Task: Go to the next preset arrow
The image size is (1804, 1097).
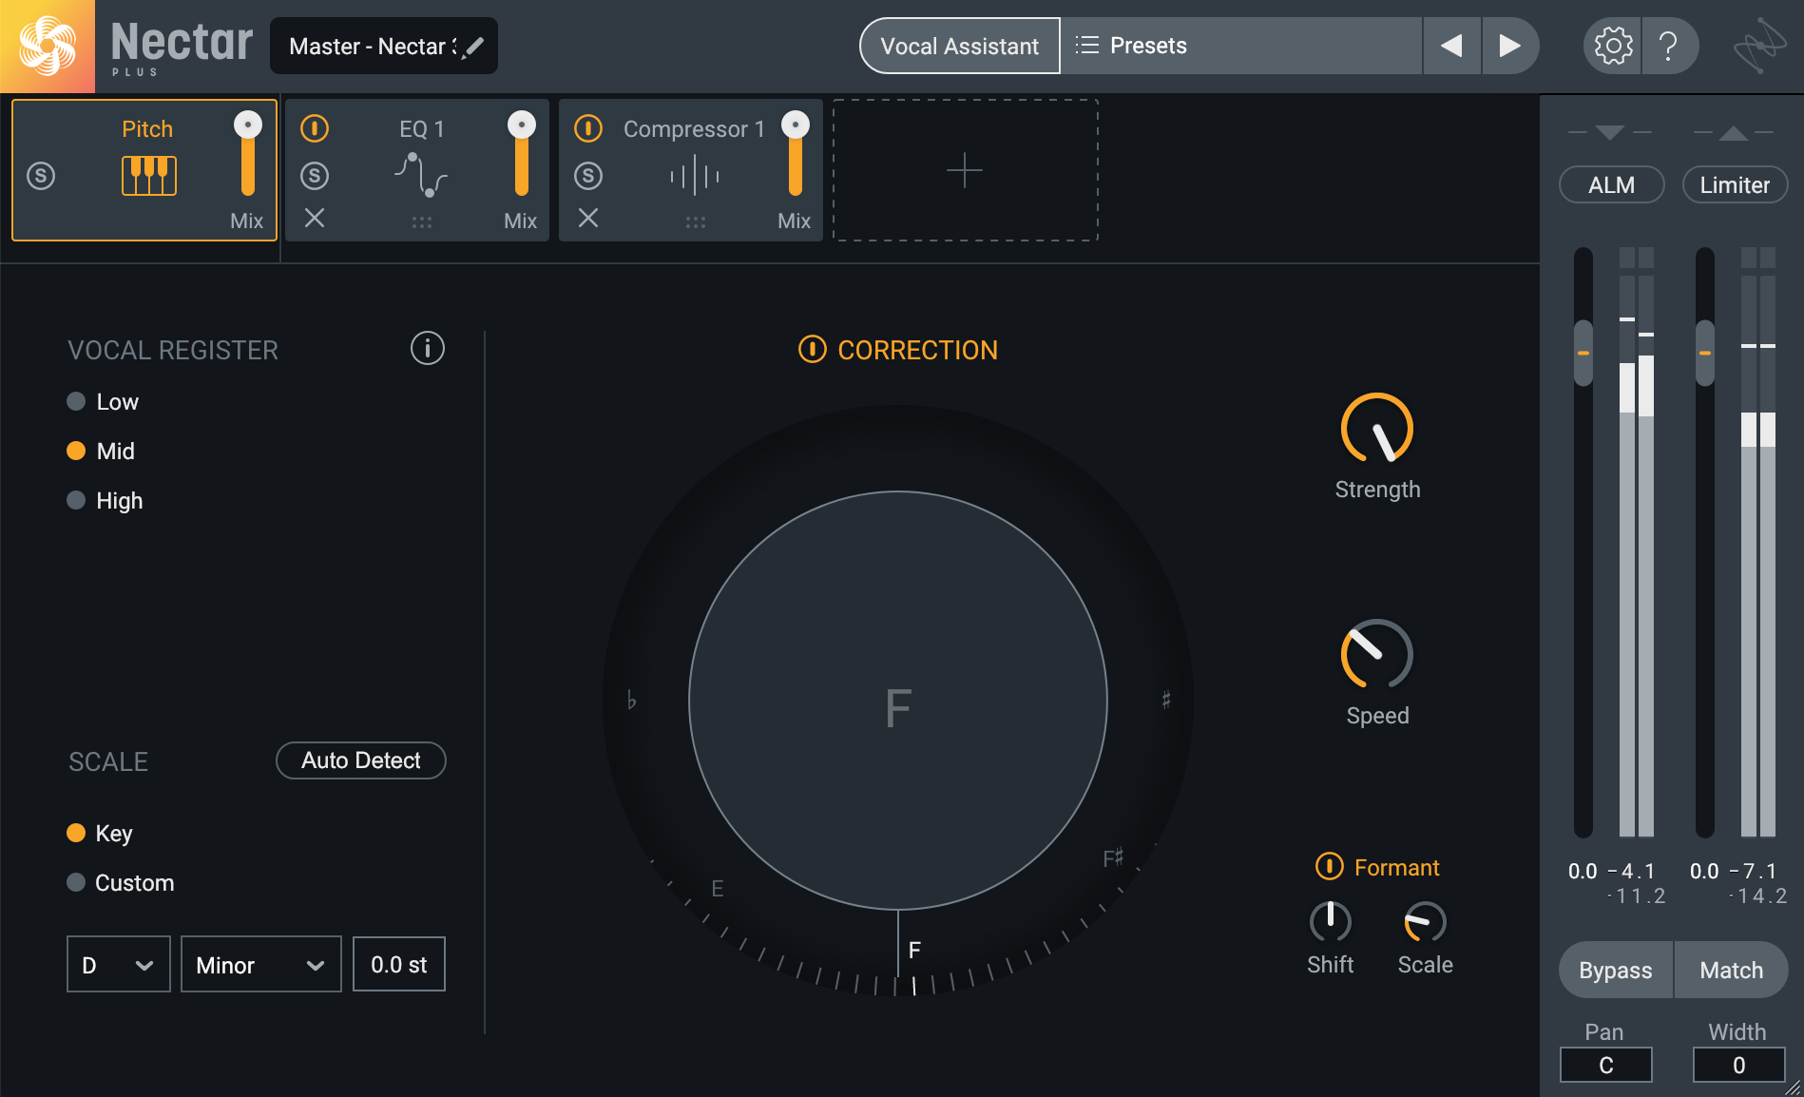Action: [1509, 46]
